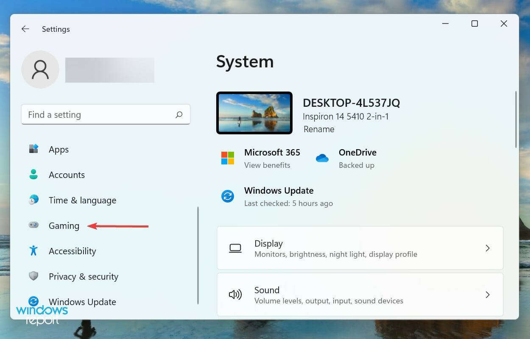Select Accounts in the sidebar
The width and height of the screenshot is (530, 339).
click(67, 175)
